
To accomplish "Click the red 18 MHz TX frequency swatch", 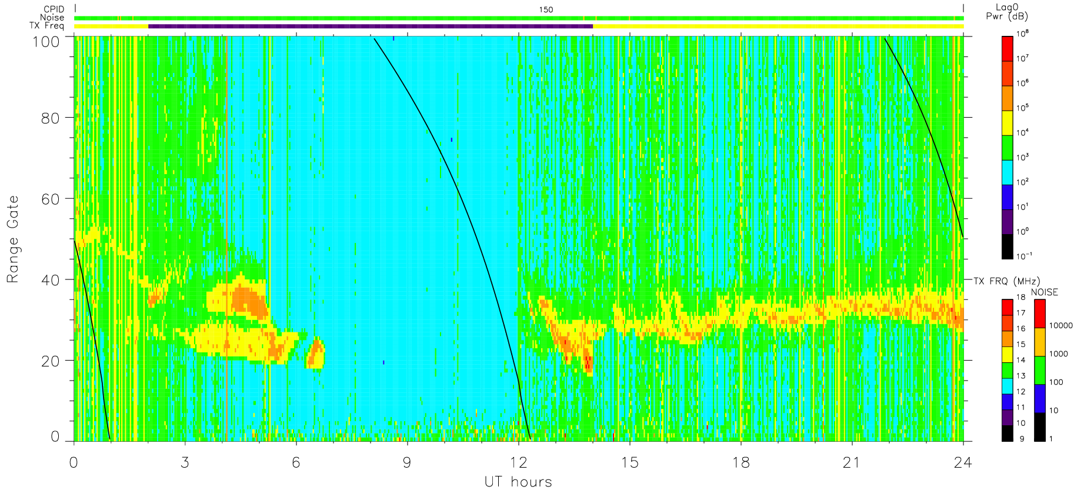I will point(1007,307).
